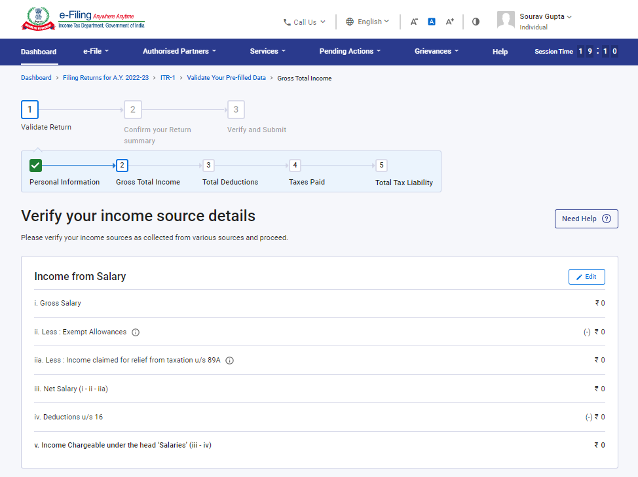Expand the Services menu
638x477 pixels.
(x=268, y=51)
